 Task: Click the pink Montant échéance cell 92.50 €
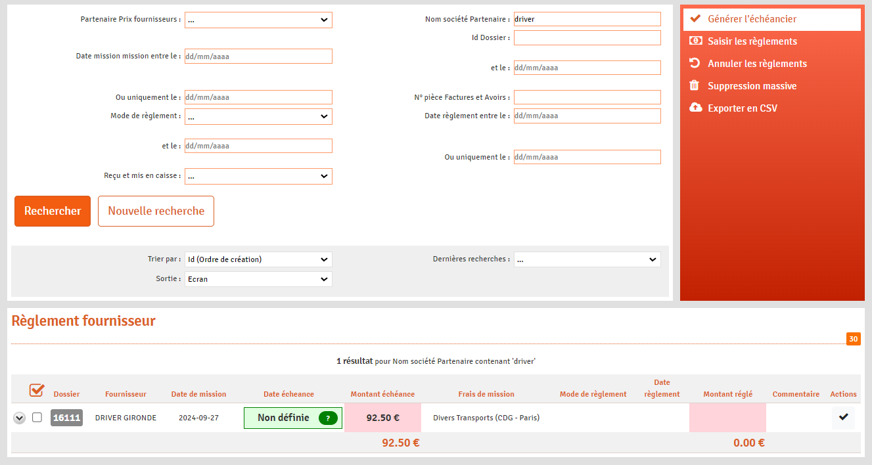(382, 418)
